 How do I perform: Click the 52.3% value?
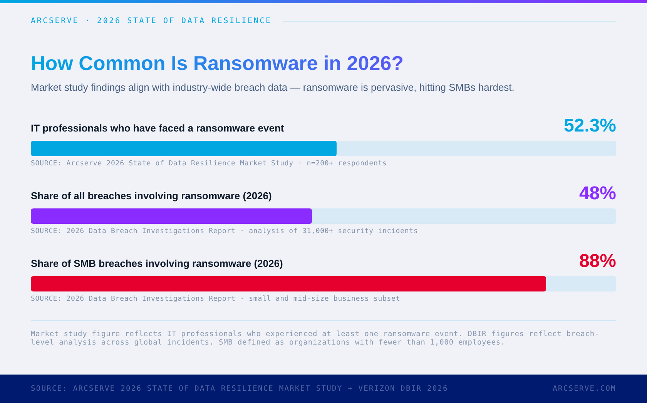[x=590, y=125]
